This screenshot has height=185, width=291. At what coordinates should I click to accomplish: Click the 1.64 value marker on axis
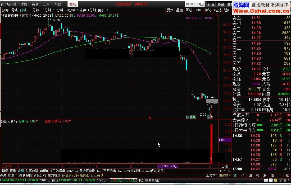(x=225, y=140)
